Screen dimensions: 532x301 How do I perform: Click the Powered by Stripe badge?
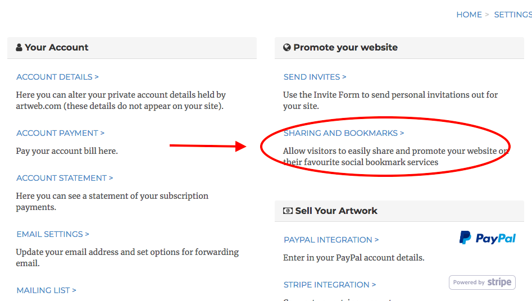coord(482,282)
